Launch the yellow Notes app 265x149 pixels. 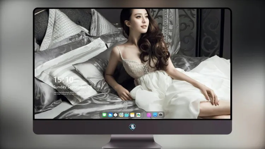pyautogui.click(x=132, y=115)
